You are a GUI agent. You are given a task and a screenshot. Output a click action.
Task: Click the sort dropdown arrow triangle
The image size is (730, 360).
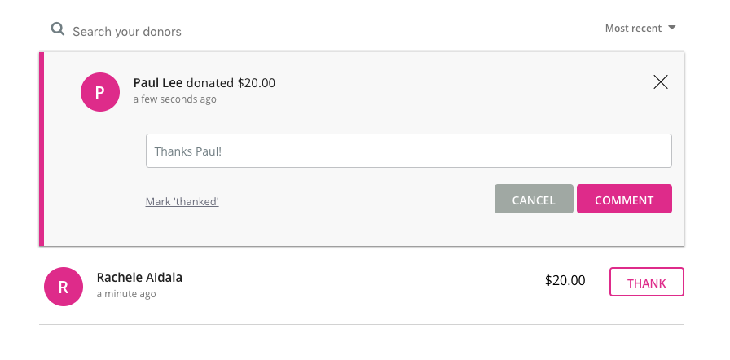[671, 28]
